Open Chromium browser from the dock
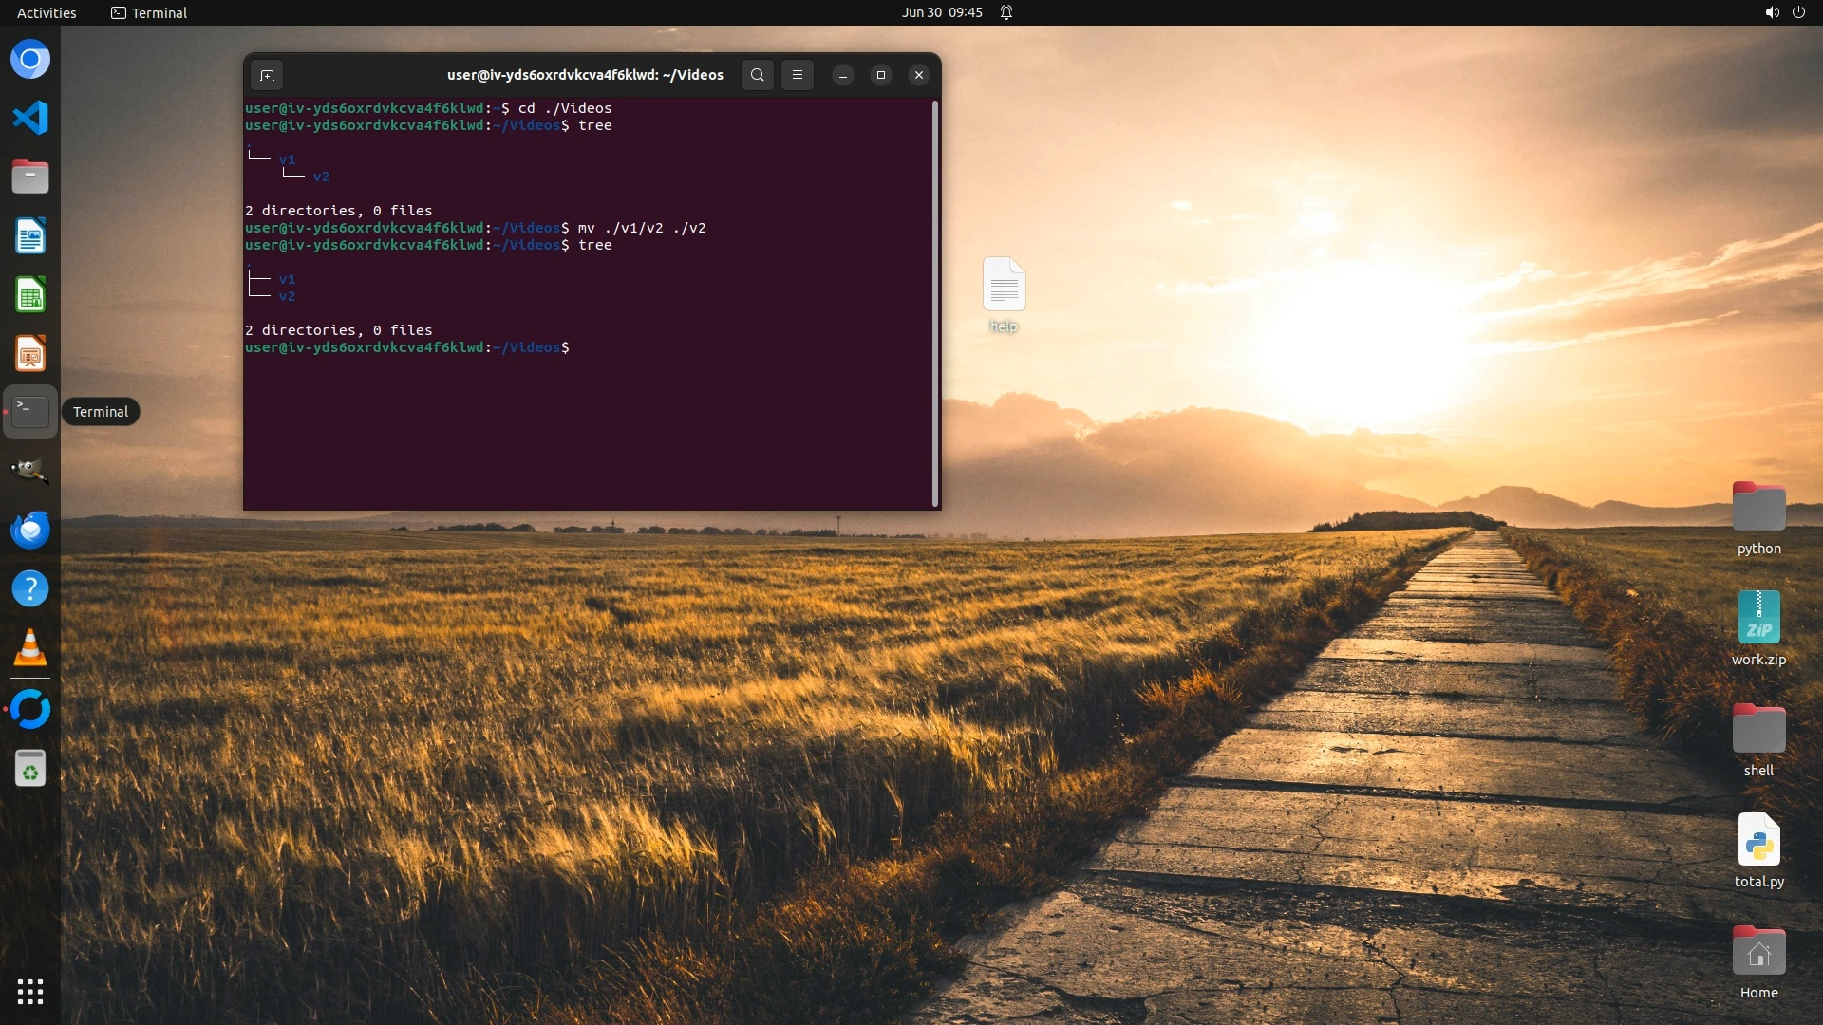 [30, 60]
